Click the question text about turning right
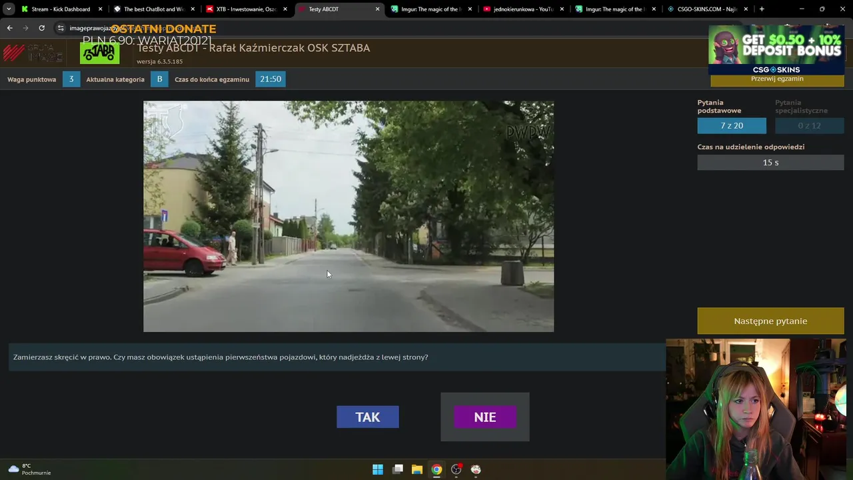The width and height of the screenshot is (853, 480). click(221, 357)
